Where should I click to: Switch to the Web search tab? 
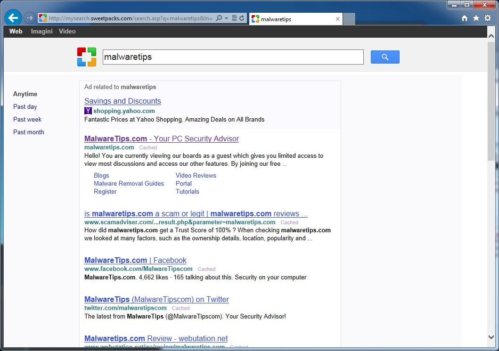[16, 31]
